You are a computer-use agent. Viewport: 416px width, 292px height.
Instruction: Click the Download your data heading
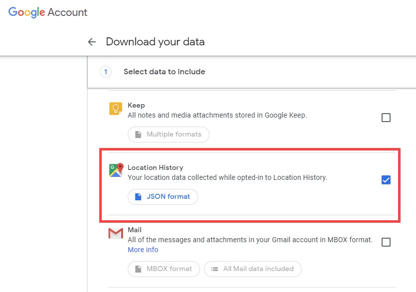pyautogui.click(x=155, y=42)
